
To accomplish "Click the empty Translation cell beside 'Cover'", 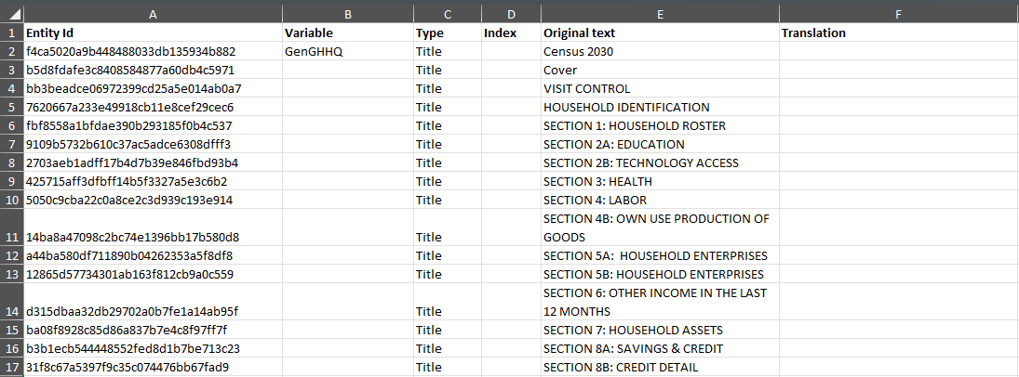I will [898, 70].
